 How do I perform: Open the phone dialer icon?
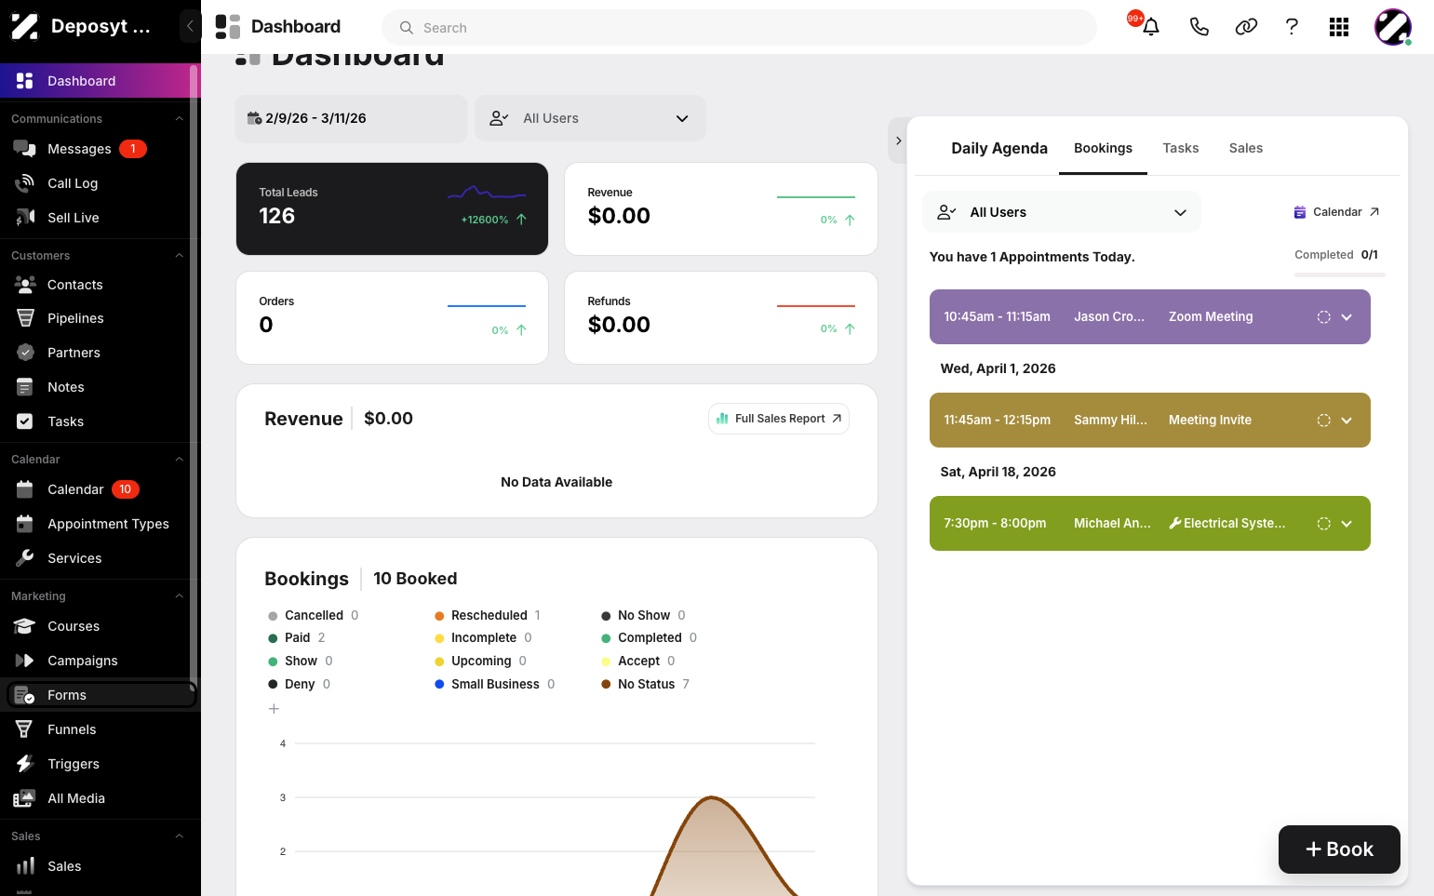coord(1199,27)
